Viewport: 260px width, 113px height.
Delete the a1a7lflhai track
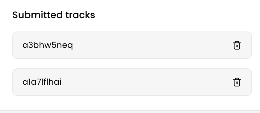(x=237, y=82)
